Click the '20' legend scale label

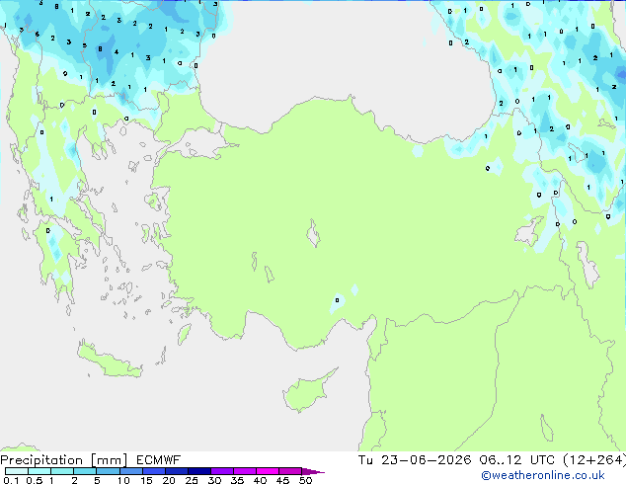[x=169, y=480]
